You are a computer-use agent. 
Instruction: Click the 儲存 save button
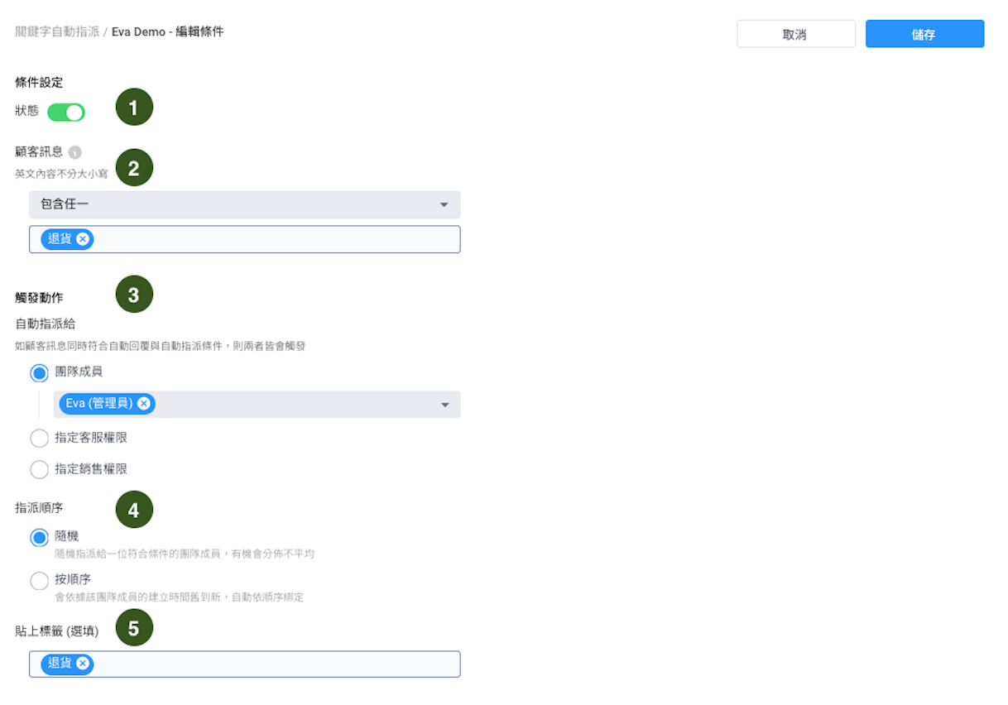924,34
